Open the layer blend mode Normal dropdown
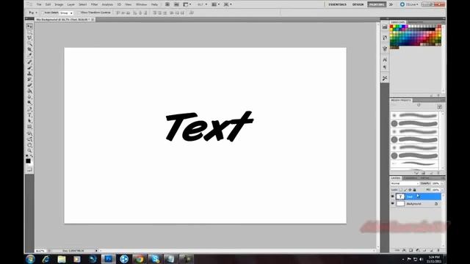The height and width of the screenshot is (264, 470). (x=405, y=183)
